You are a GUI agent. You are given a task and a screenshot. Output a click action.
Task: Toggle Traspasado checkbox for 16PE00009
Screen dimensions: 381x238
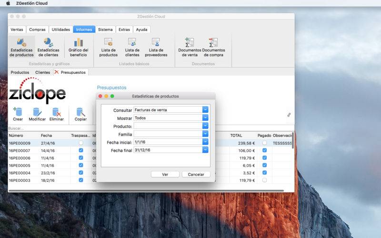81,143
